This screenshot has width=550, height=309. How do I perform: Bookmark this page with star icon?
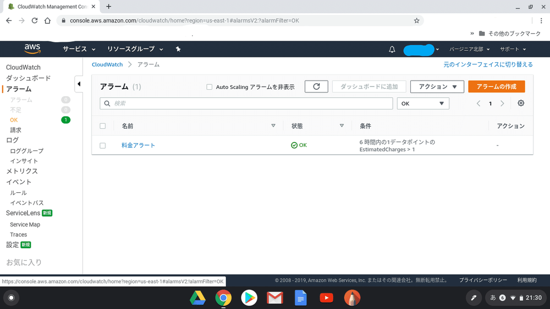coord(416,21)
